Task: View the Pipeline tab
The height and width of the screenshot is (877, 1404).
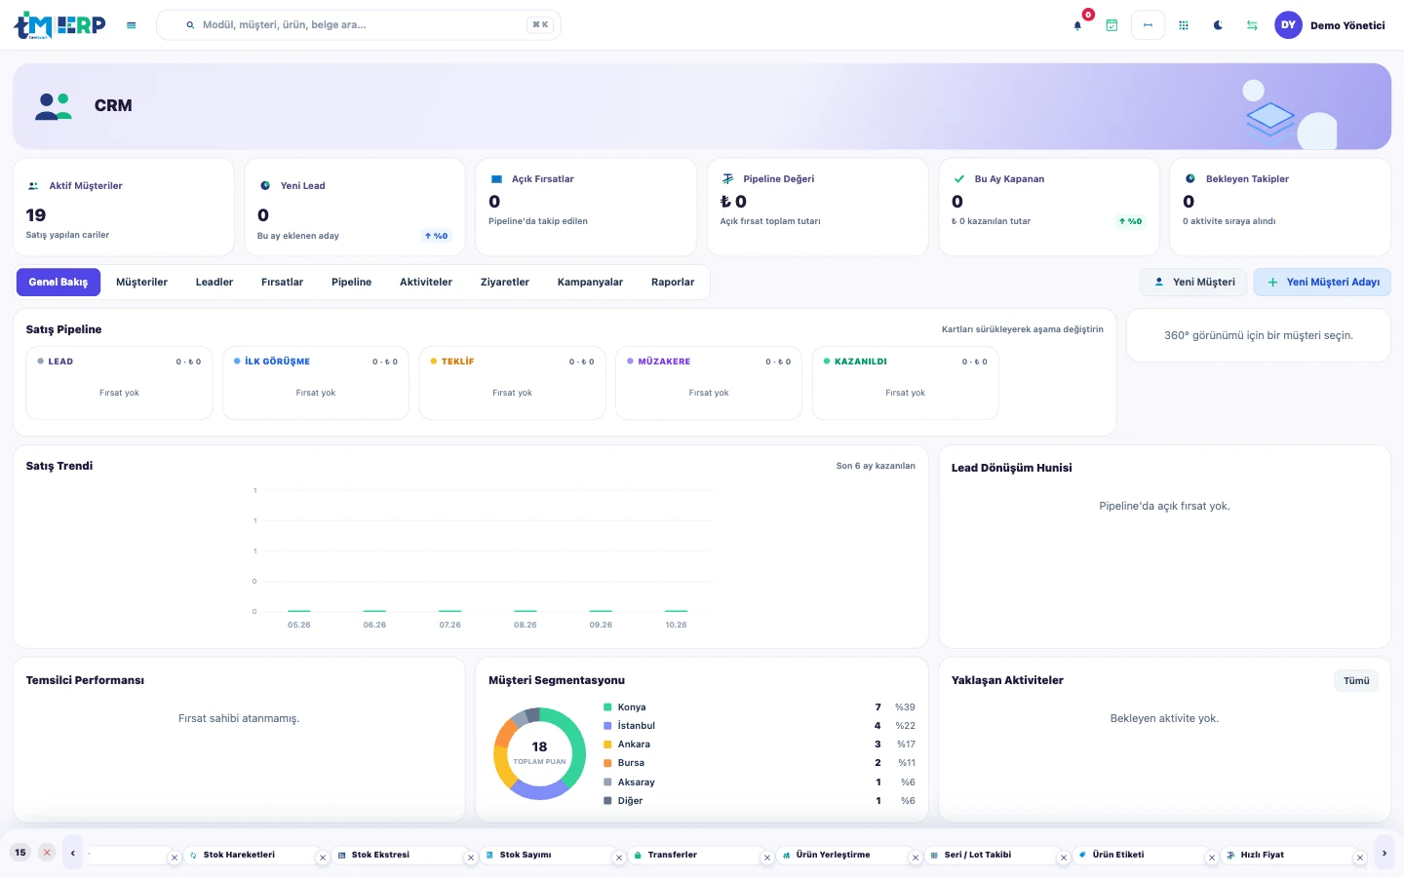Action: 352,283
